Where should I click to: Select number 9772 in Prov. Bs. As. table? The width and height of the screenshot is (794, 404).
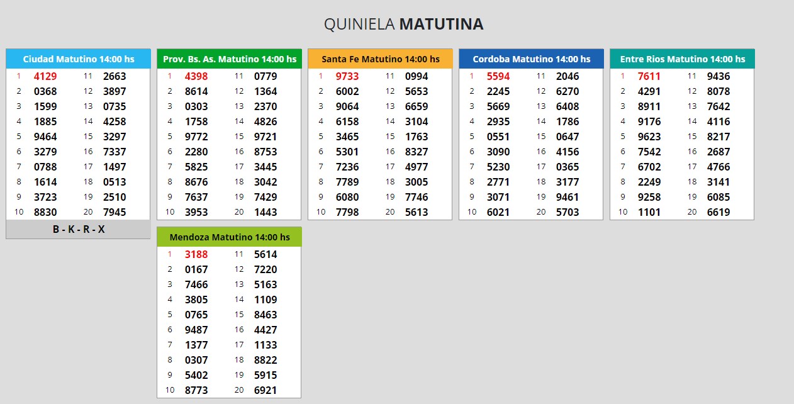(x=196, y=137)
